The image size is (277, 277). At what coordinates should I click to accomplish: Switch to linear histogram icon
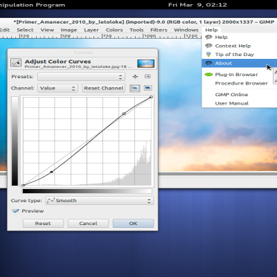click(x=135, y=88)
